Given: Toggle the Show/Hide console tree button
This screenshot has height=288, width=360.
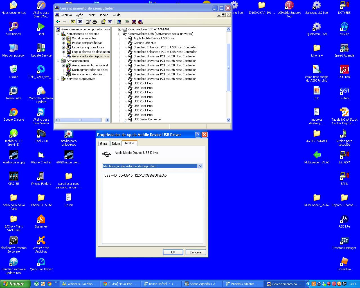Looking at the screenshot, I should (80, 22).
